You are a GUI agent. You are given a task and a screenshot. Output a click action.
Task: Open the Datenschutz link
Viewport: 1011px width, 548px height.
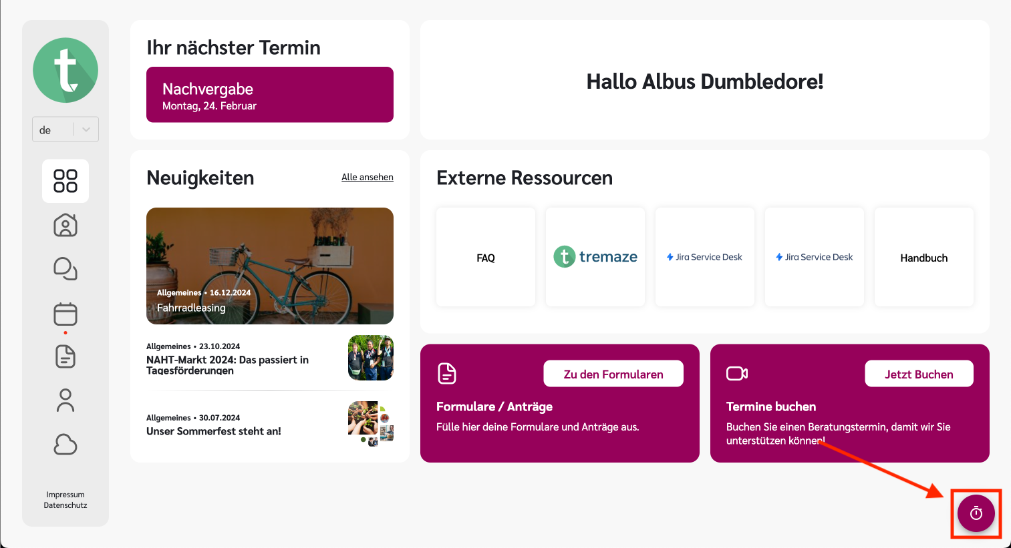[65, 505]
